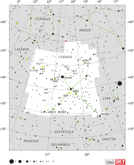
Task: Click the +40° label on right axis
Action: (x=131, y=77)
